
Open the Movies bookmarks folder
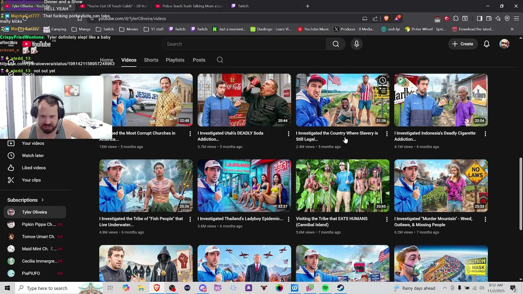(129, 29)
